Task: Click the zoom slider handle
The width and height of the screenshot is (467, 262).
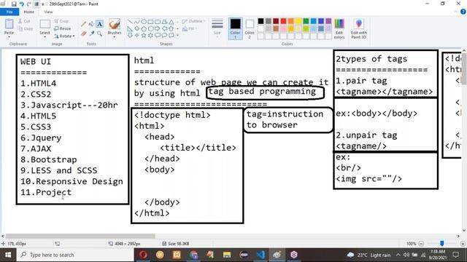Action: point(442,244)
